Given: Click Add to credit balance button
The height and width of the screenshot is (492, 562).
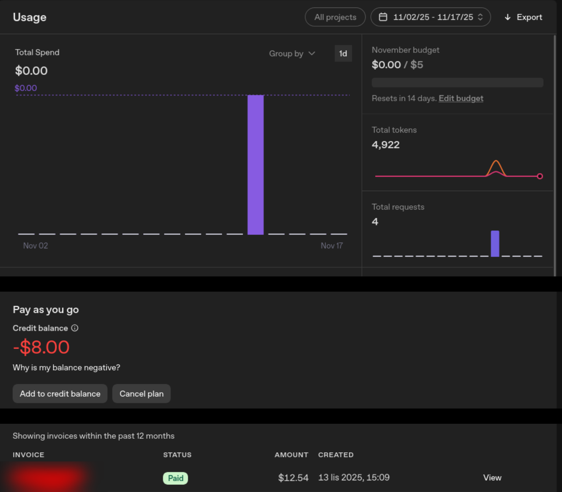Looking at the screenshot, I should click(60, 393).
